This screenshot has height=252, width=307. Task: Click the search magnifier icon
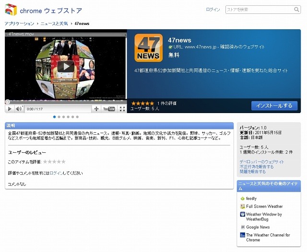point(296,10)
